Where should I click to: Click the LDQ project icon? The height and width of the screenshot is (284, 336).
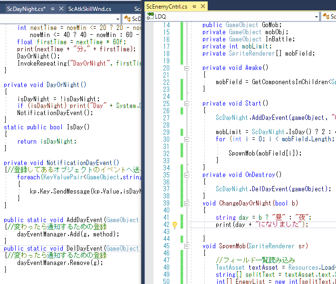150,16
